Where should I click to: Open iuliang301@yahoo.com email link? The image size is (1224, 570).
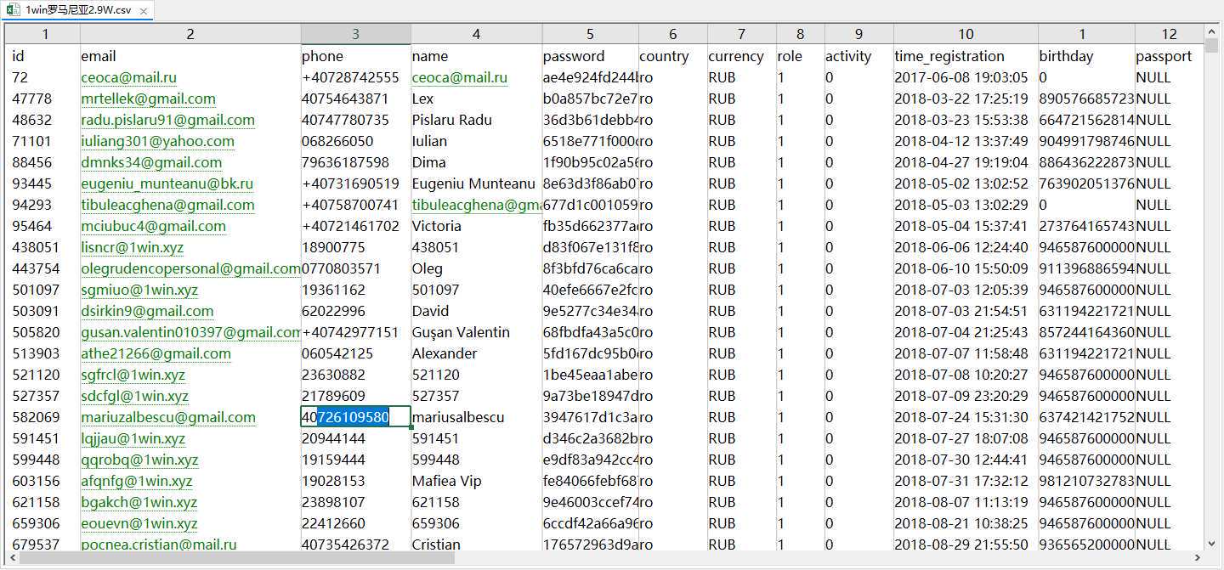(158, 141)
